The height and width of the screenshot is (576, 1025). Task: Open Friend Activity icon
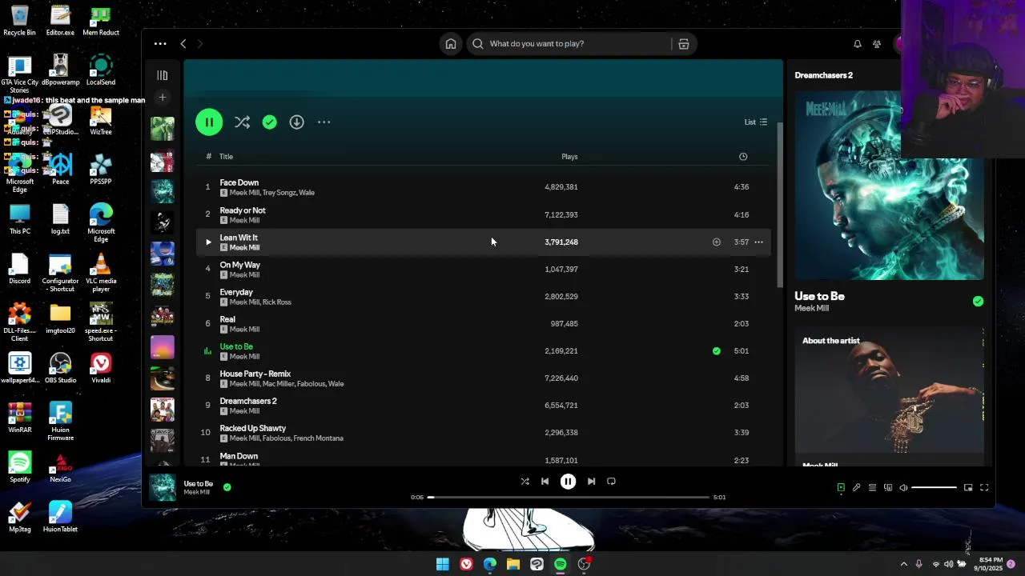pyautogui.click(x=877, y=44)
